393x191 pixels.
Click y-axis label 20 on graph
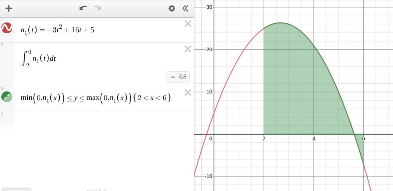point(209,49)
